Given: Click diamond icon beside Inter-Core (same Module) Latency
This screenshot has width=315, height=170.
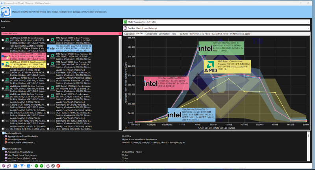Looking at the screenshot, I should 6,158.
